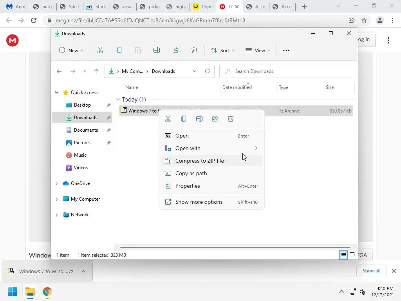The width and height of the screenshot is (401, 301).
Task: Click the Rename icon in context menu
Action: click(x=199, y=119)
